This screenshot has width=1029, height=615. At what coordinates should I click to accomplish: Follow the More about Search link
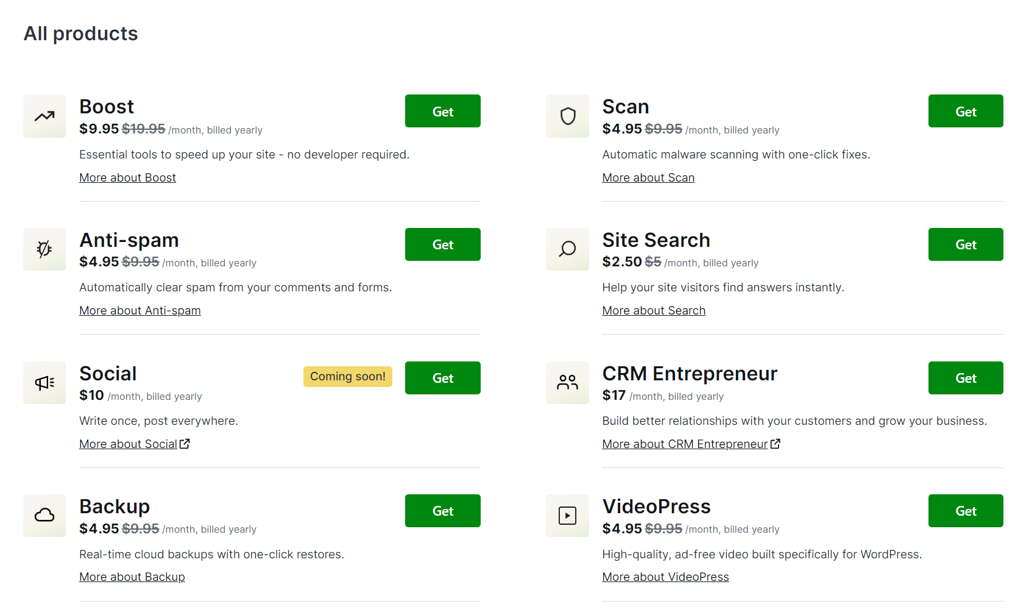[654, 310]
